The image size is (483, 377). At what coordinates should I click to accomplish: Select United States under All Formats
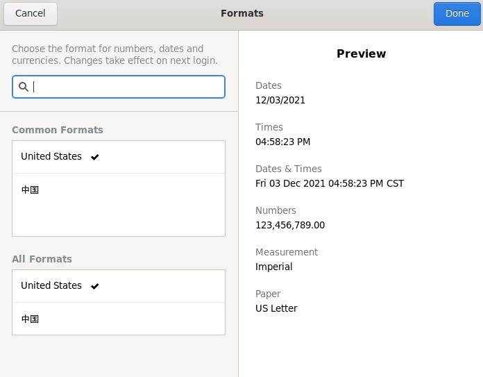pyautogui.click(x=51, y=286)
